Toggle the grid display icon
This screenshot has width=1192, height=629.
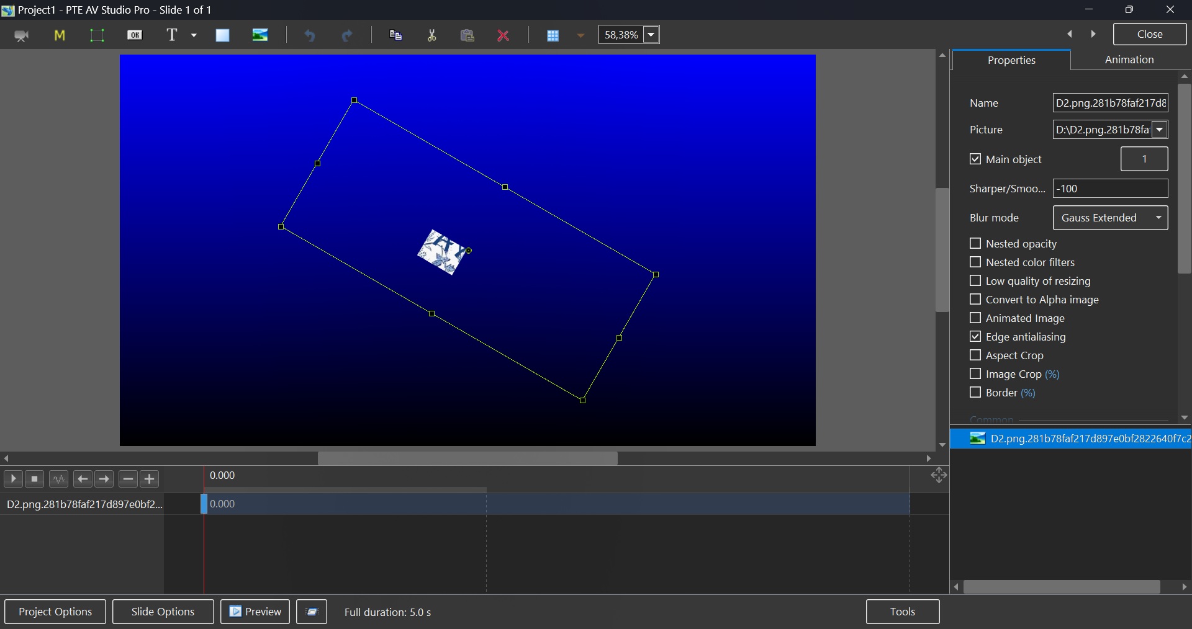[553, 35]
